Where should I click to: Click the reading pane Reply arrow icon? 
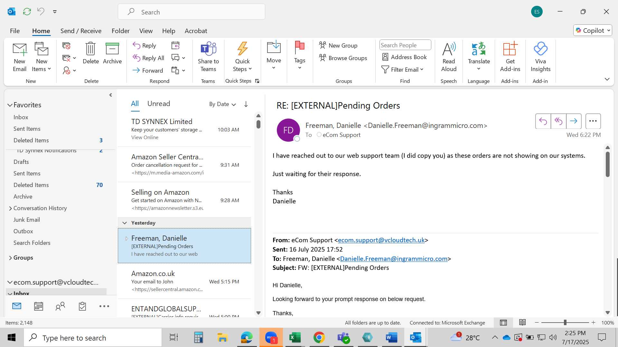click(543, 121)
